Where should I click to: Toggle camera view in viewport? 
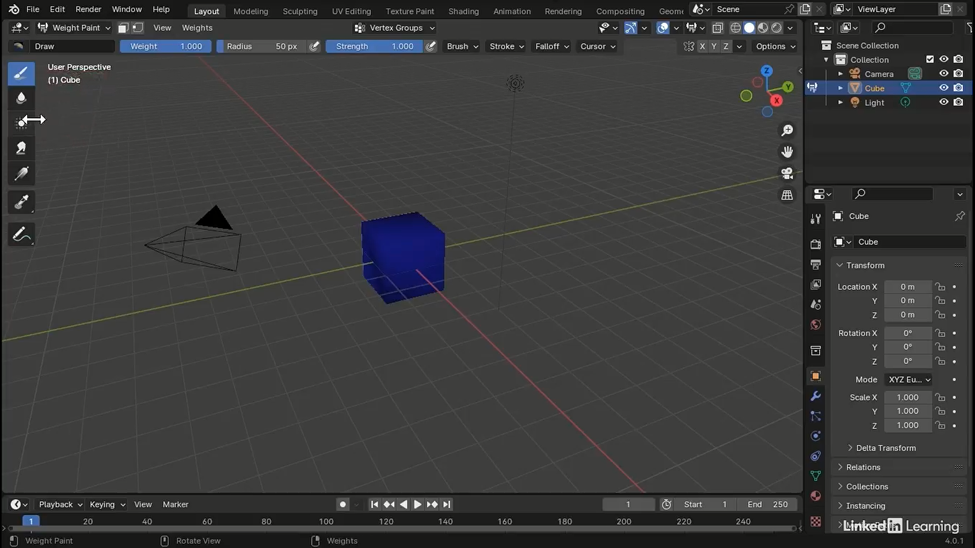tap(787, 174)
